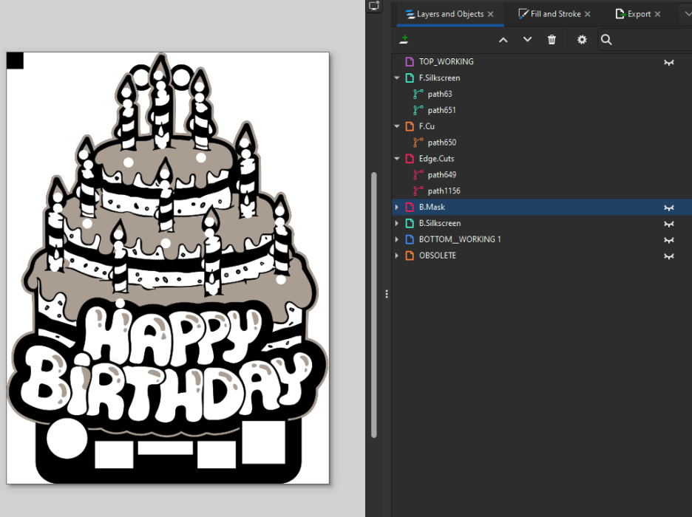
Task: Add a new layer with the green plus icon
Action: 404,39
